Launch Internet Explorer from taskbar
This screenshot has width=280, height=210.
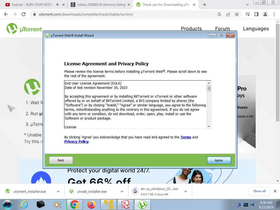[x=24, y=205]
